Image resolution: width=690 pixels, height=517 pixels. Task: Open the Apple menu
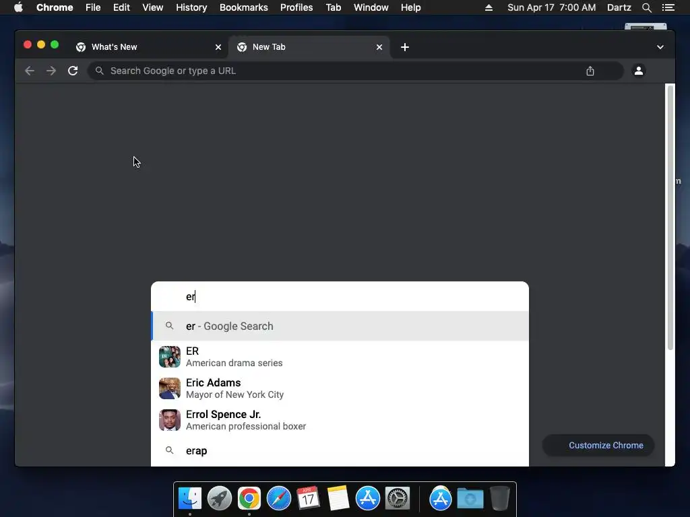[x=18, y=7]
